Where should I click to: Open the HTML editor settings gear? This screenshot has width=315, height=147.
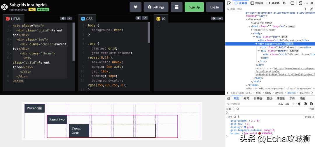pos(63,18)
